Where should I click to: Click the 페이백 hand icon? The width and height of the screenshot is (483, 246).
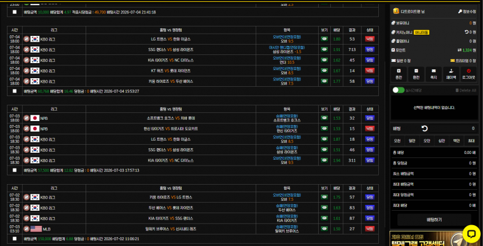click(x=451, y=71)
